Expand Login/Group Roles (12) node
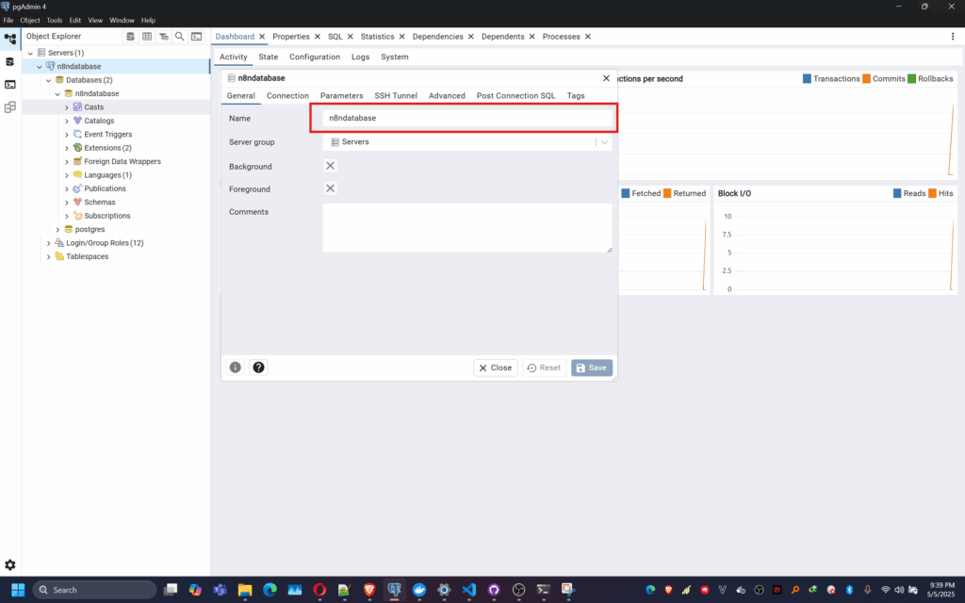 pos(49,242)
